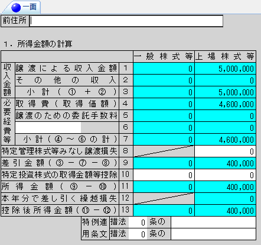Click the 1.所得金額の計算 heading
This screenshot has width=261, height=245.
38,44
